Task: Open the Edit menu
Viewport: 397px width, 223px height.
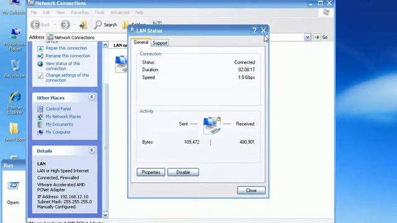Action: click(47, 12)
